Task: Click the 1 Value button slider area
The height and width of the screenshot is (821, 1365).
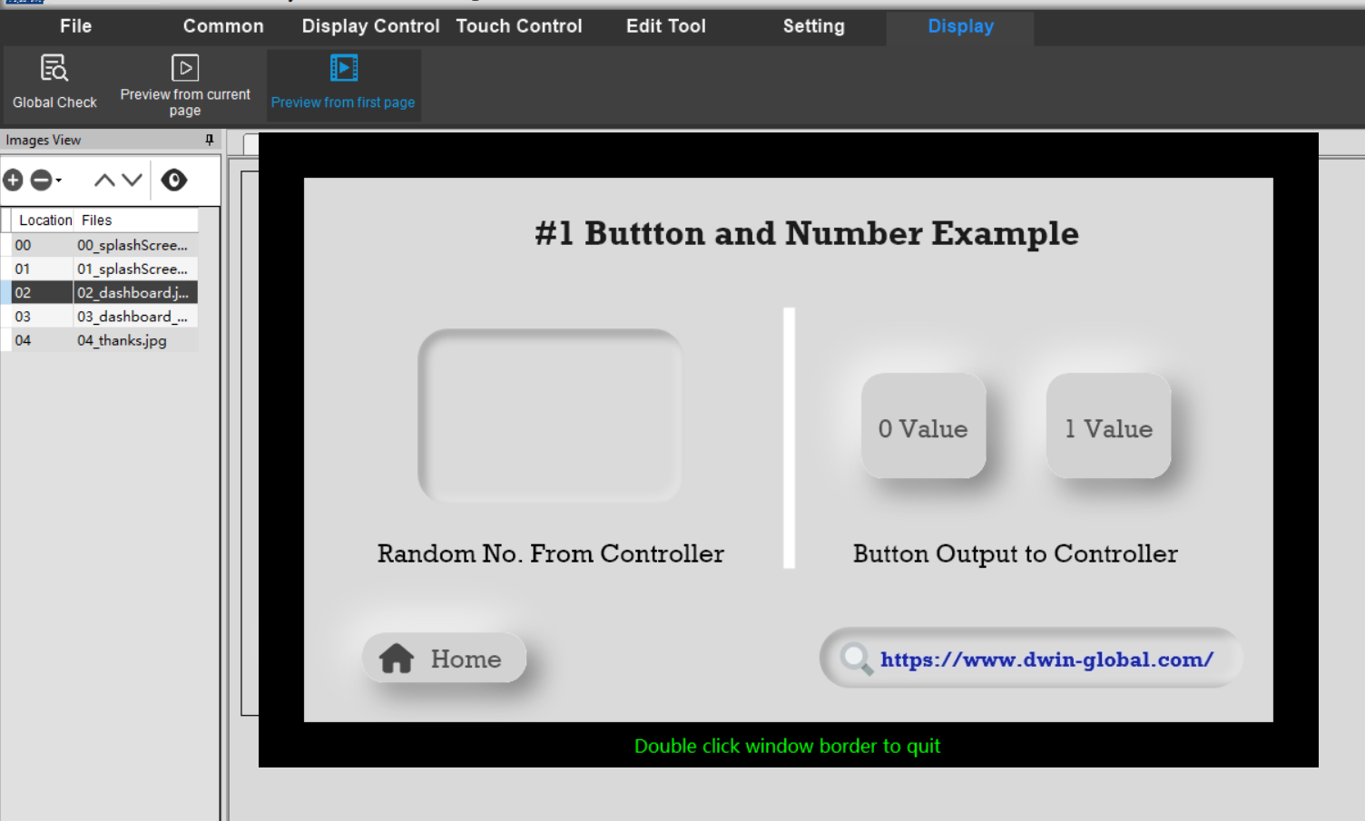Action: tap(1107, 426)
